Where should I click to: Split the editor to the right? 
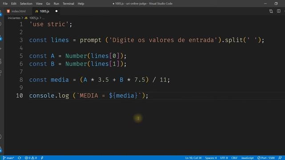[x=279, y=11]
